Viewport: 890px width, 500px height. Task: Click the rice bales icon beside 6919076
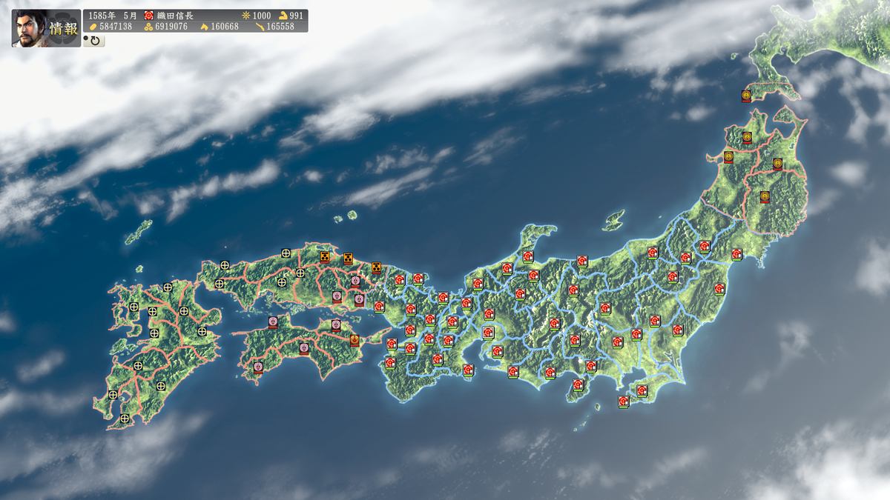pos(149,27)
